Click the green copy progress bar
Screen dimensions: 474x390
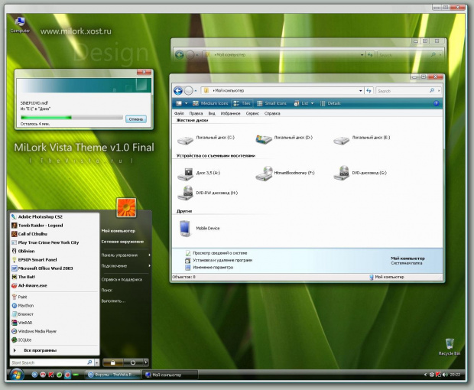click(46, 117)
